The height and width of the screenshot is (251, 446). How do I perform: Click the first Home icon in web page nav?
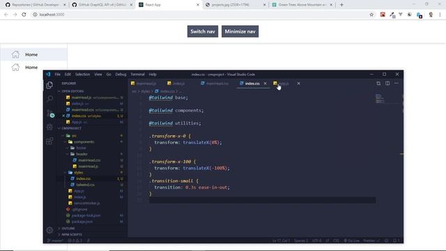pyautogui.click(x=15, y=54)
